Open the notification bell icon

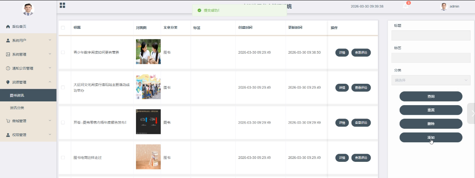(x=405, y=6)
